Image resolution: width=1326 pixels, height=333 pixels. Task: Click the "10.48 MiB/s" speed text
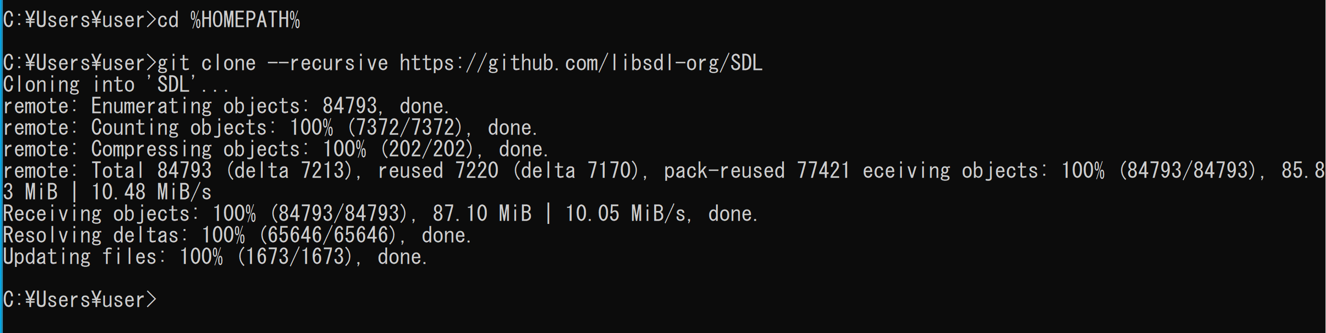tap(151, 193)
